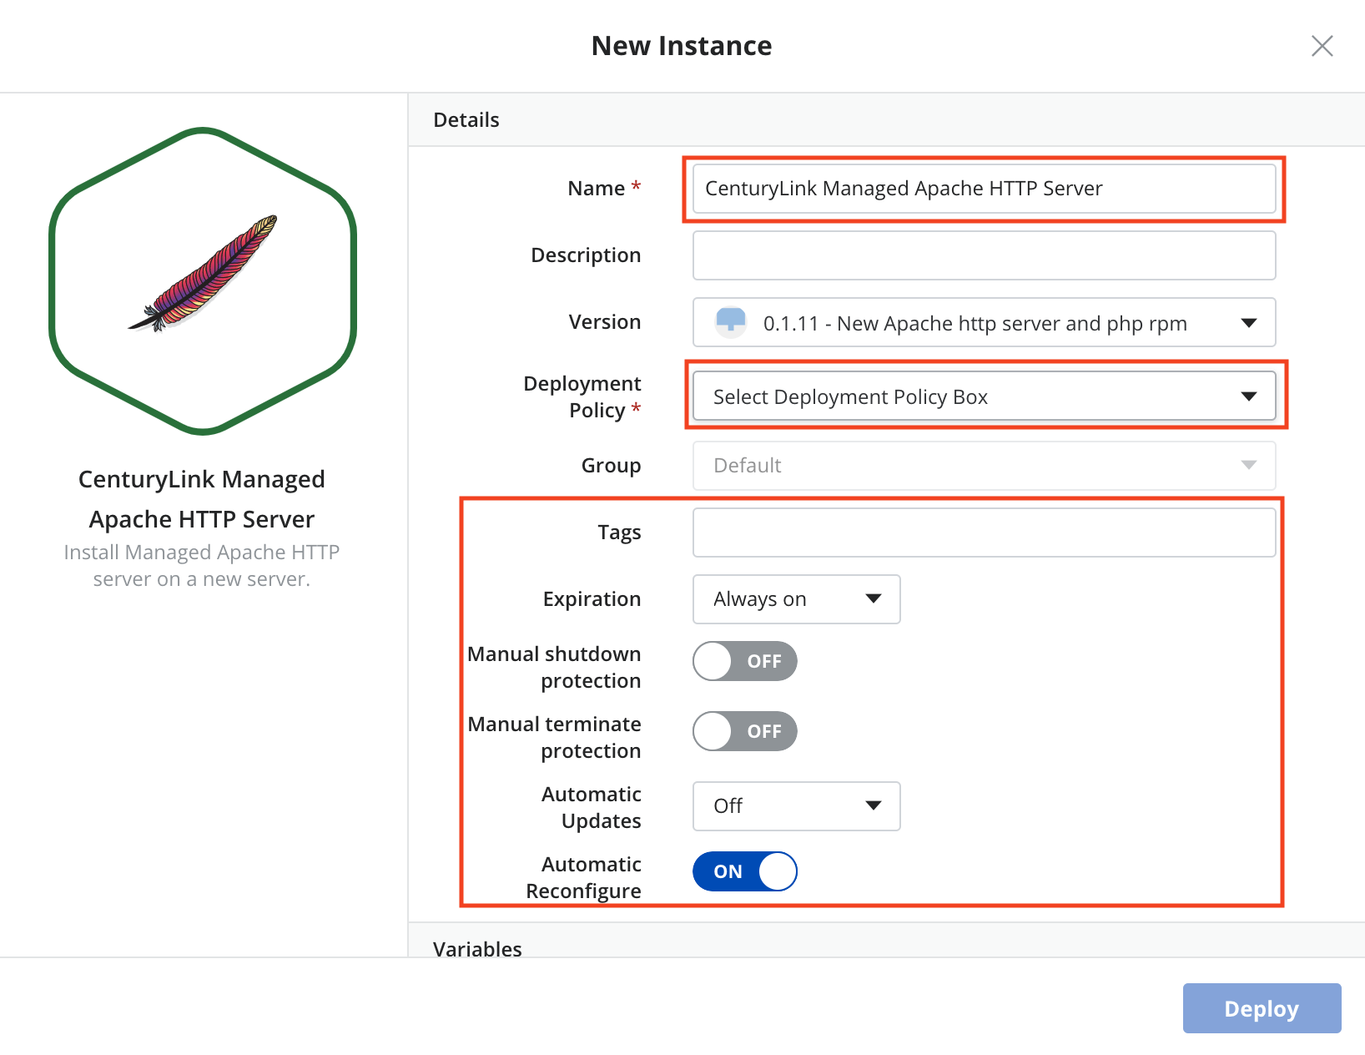Close the New Instance dialog
Screen dimensions: 1365x1055
click(x=1322, y=46)
